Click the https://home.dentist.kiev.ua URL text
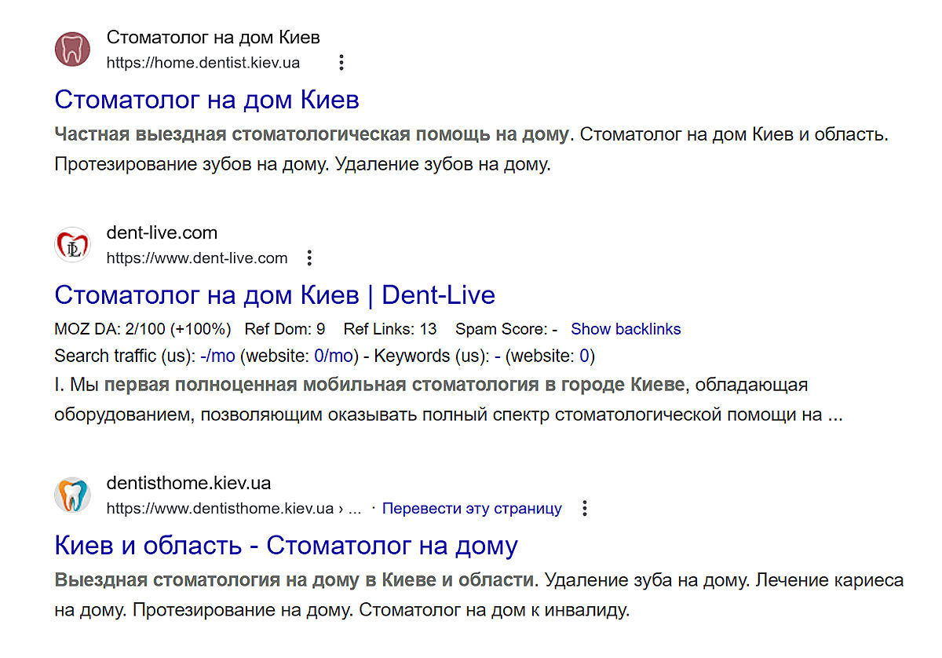The width and height of the screenshot is (942, 658). point(203,63)
